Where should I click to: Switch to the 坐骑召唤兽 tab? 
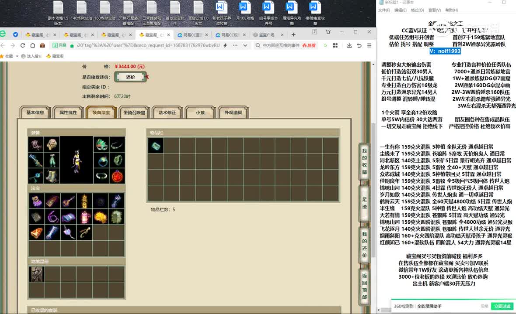tap(134, 113)
